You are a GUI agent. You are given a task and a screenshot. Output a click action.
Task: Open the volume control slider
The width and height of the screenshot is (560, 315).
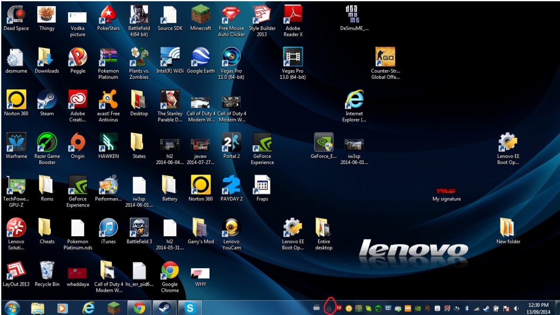click(x=515, y=308)
